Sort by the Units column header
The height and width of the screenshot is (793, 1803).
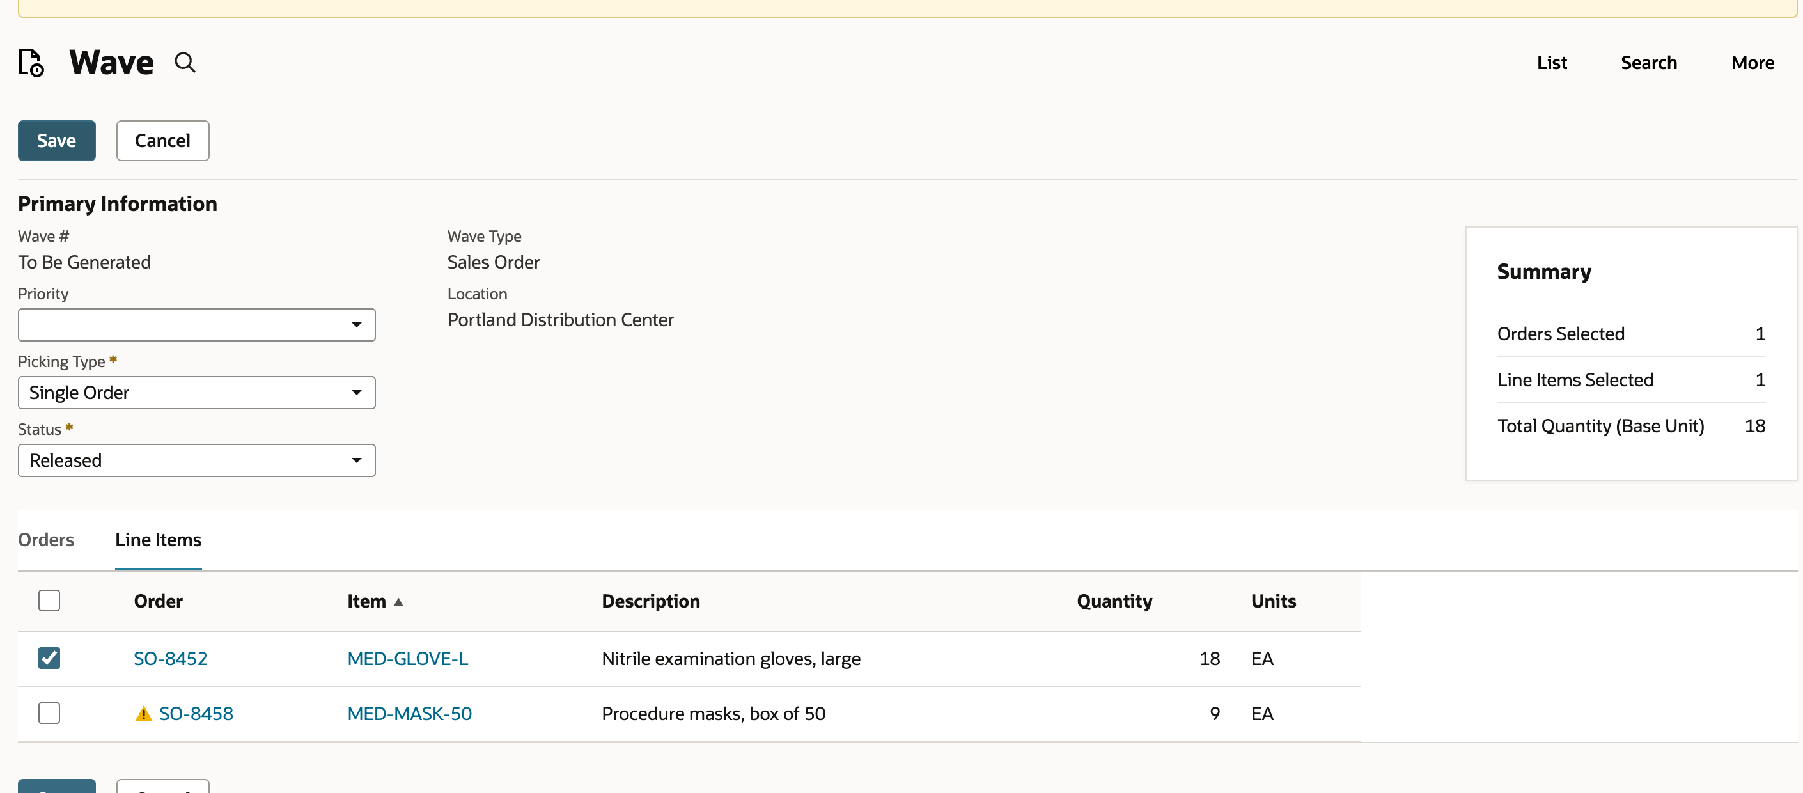point(1273,601)
